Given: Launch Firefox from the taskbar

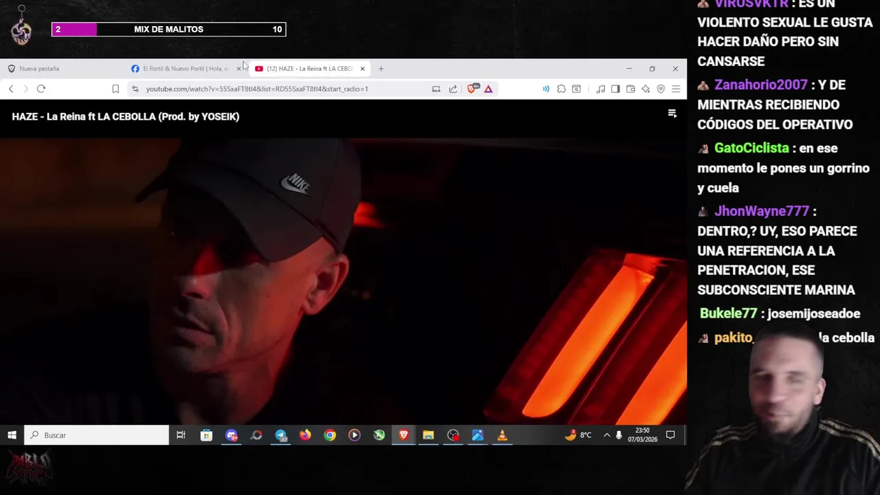Looking at the screenshot, I should tap(305, 434).
